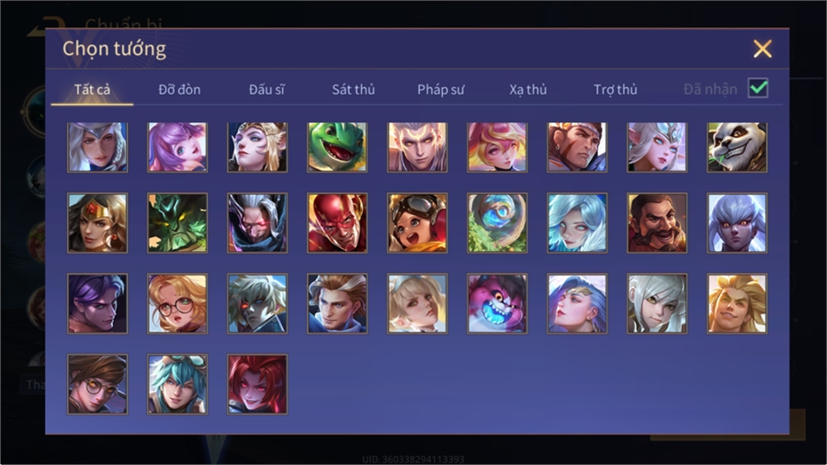Viewport: 827px width, 465px height.
Task: Pick the green glowing-eyed tree monster hero
Action: pyautogui.click(x=177, y=223)
